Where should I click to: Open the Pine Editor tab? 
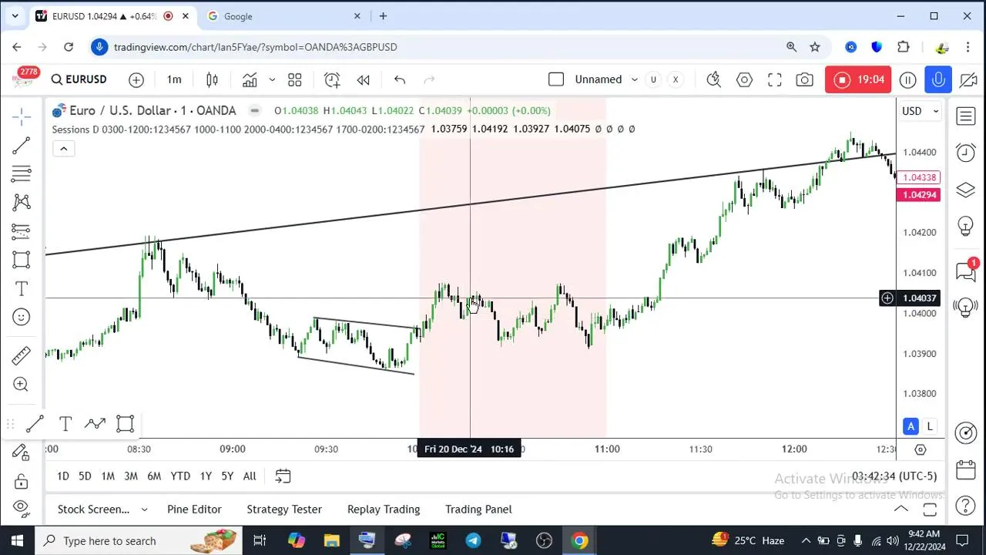pyautogui.click(x=194, y=509)
